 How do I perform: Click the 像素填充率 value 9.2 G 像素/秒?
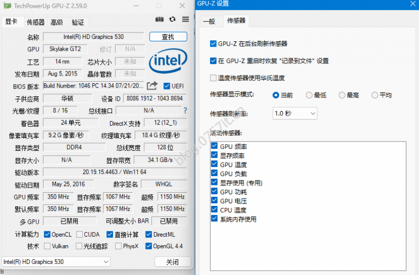pos(66,135)
